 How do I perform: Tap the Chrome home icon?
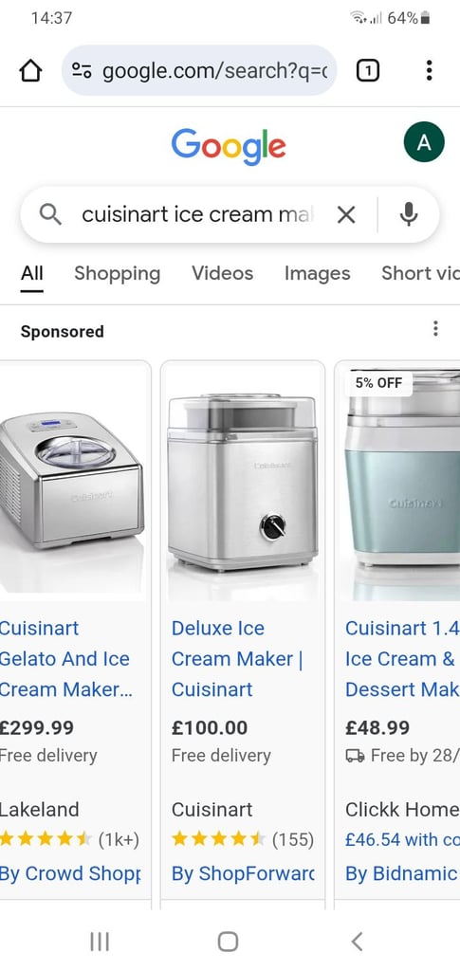click(x=30, y=70)
